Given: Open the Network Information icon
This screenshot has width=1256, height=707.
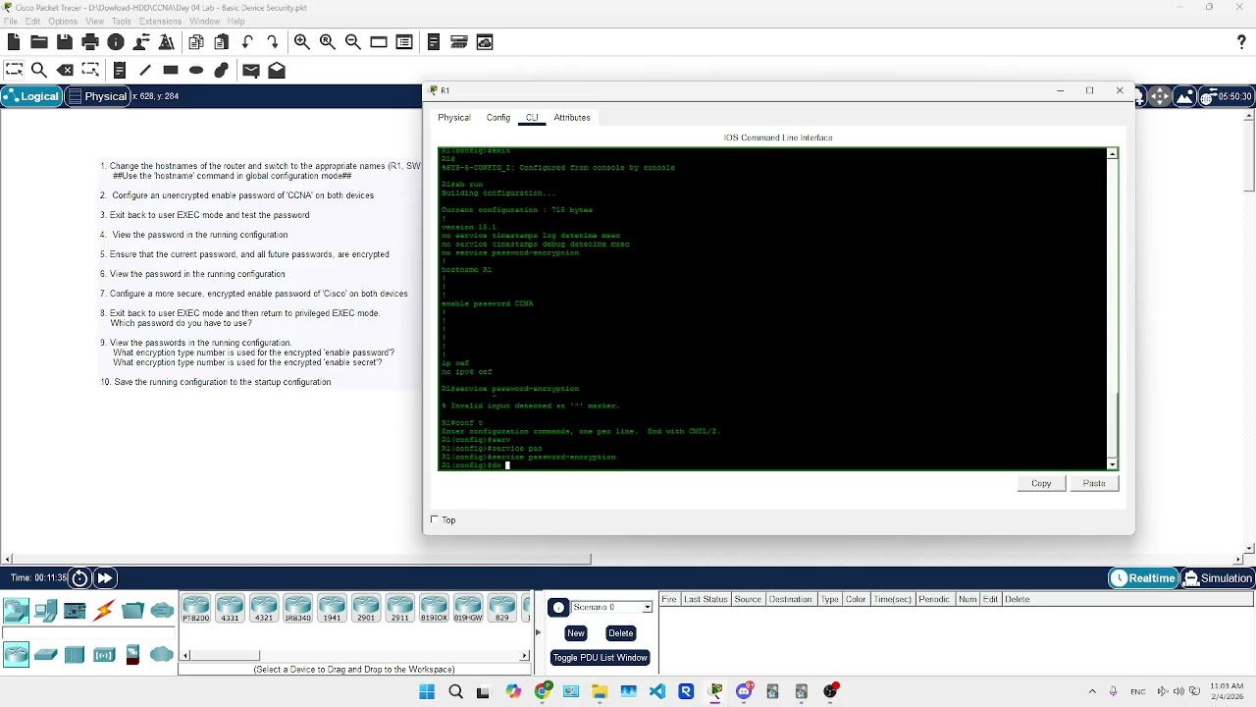Looking at the screenshot, I should tap(116, 42).
